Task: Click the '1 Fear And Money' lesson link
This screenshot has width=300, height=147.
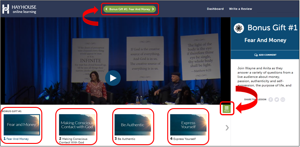Action: (x=17, y=139)
